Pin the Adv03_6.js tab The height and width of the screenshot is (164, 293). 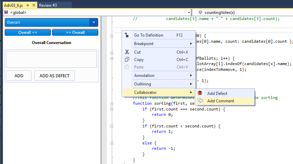pos(27,5)
